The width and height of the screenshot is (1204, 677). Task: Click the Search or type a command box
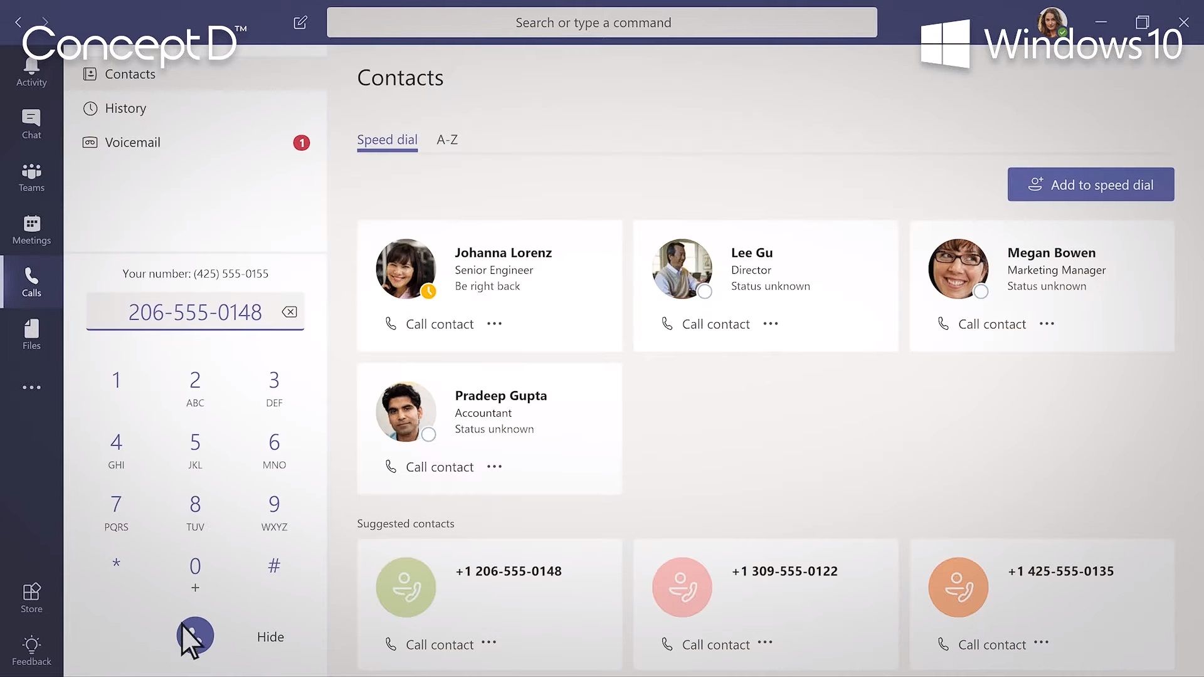[601, 23]
